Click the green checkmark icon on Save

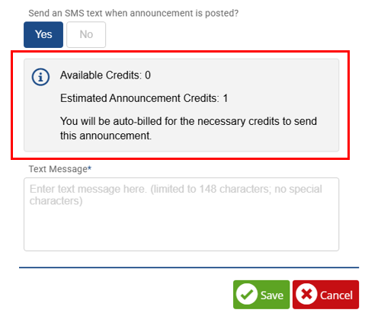(247, 295)
